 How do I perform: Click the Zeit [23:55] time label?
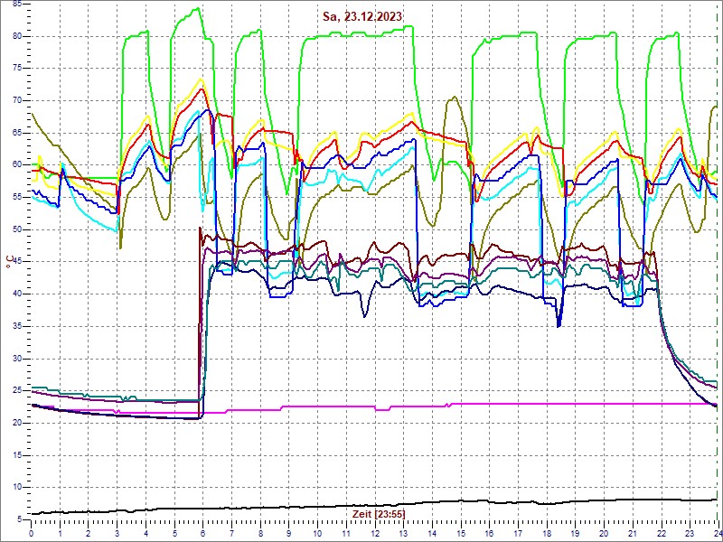coord(379,514)
